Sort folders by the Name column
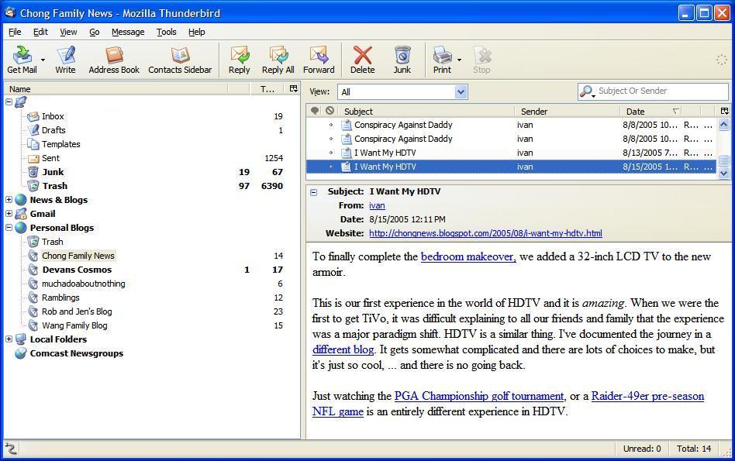 click(x=116, y=88)
